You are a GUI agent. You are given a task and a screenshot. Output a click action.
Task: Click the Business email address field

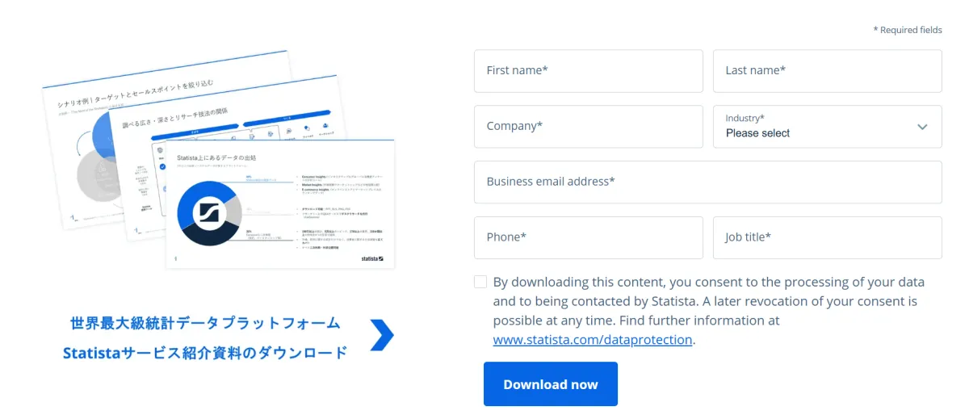point(707,182)
